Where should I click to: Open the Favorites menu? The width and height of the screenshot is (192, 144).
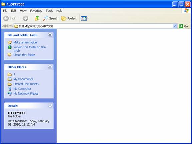point(36,11)
